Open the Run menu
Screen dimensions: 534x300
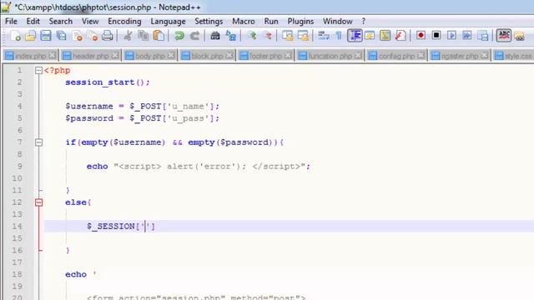[271, 21]
